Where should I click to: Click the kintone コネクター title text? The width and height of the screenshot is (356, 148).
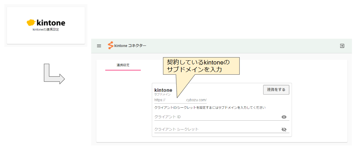pos(130,46)
